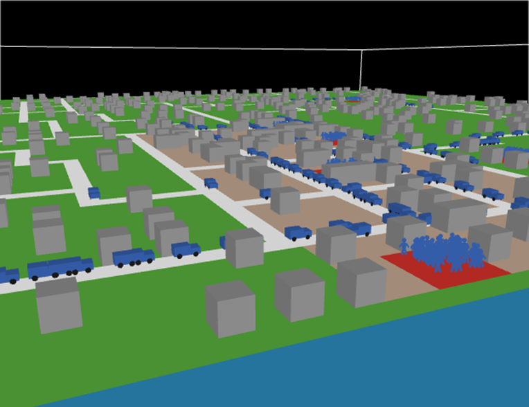Select the lone blue person left of crowd
The height and width of the screenshot is (407, 529).
[404, 246]
